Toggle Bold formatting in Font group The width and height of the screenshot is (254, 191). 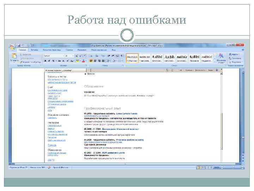tap(46, 61)
